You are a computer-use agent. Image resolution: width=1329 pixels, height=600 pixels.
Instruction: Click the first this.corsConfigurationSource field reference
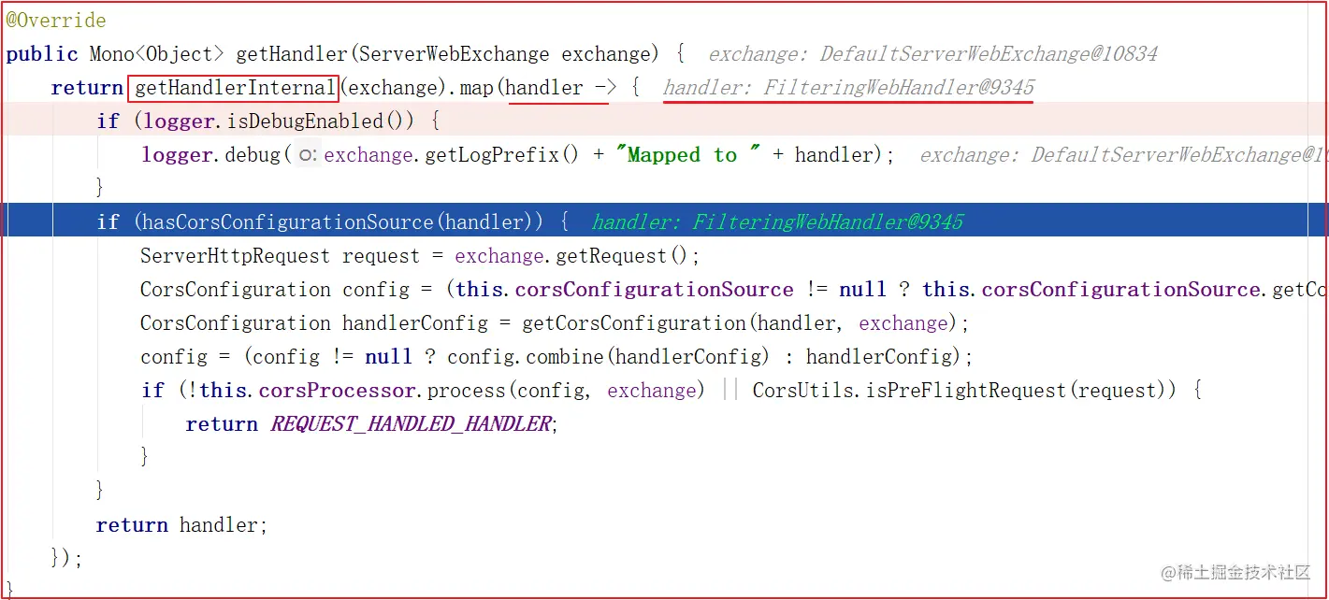[x=625, y=290]
